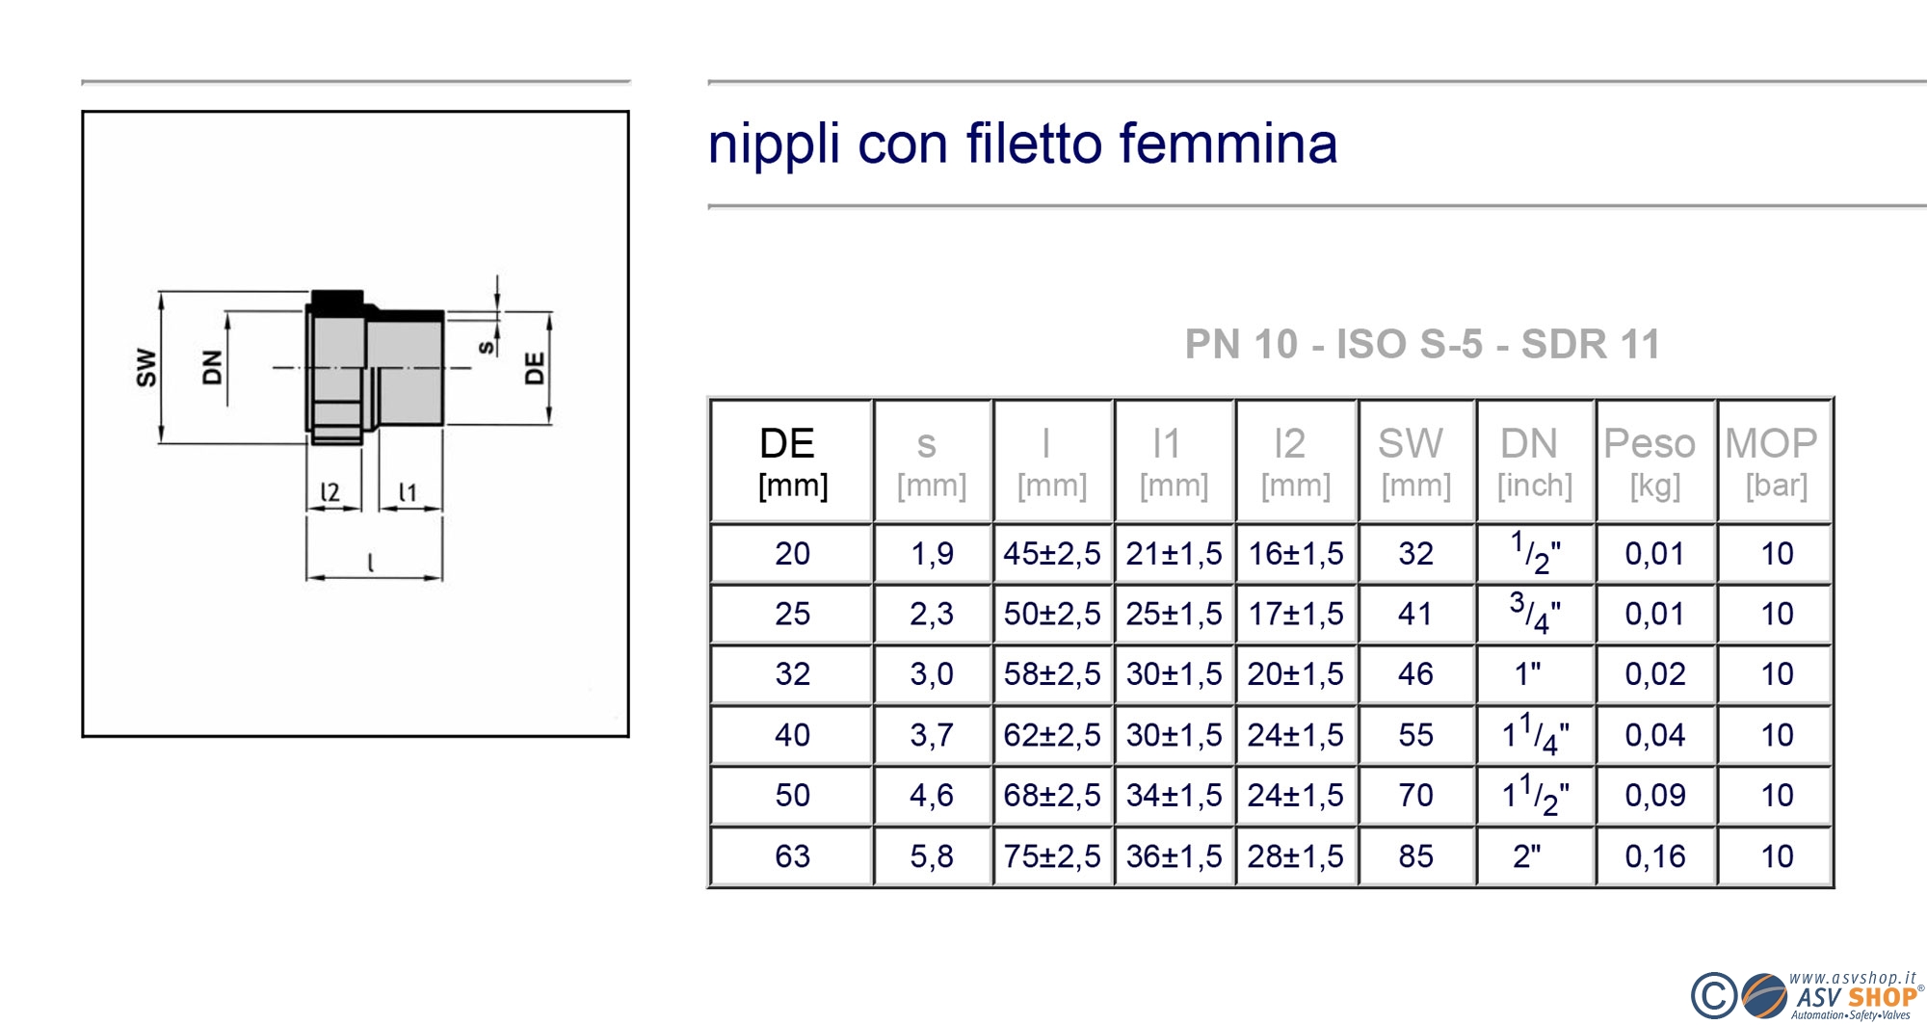
Task: Click the ASV Shop globe logo
Action: (1764, 996)
